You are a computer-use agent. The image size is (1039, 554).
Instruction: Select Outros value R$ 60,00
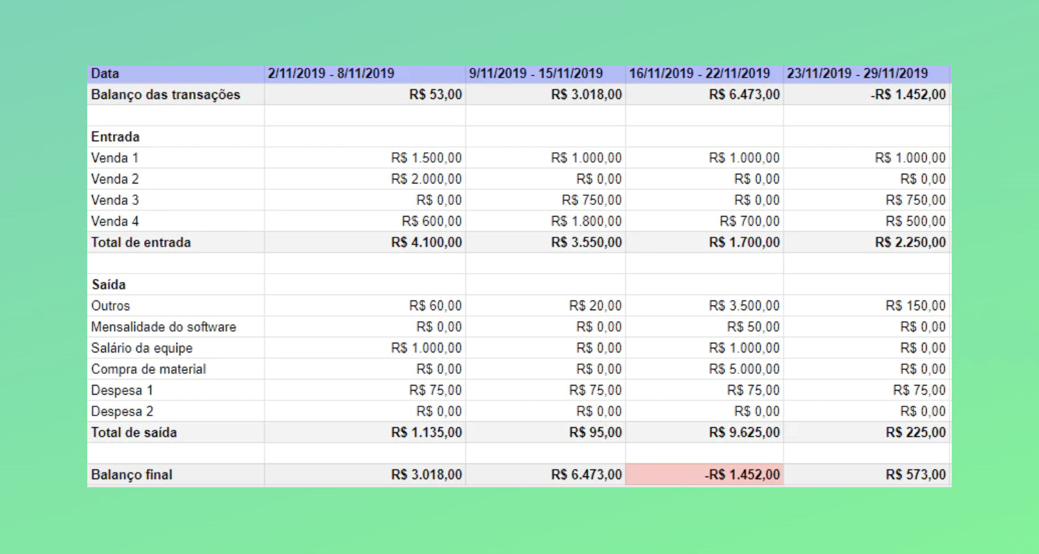pyautogui.click(x=365, y=306)
